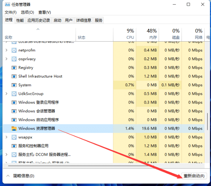Click the Windows 启动应用程序 icon
211x186 pixels.
[x=14, y=120]
